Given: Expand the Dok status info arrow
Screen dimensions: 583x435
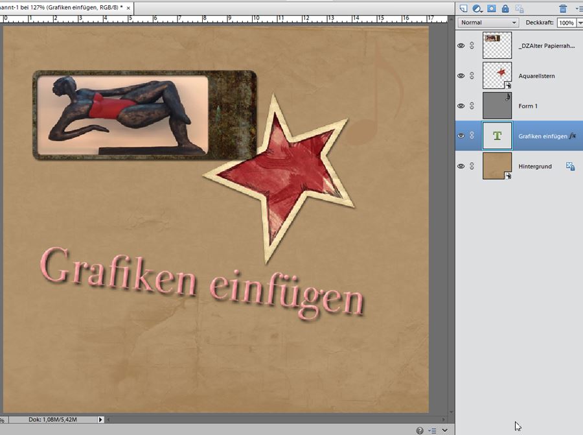Looking at the screenshot, I should [x=100, y=420].
